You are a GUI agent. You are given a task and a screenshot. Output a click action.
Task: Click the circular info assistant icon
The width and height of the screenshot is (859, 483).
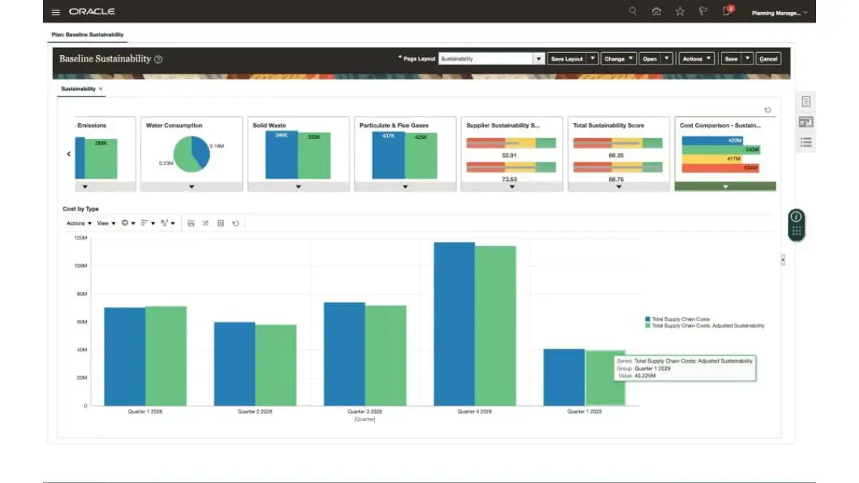click(796, 216)
